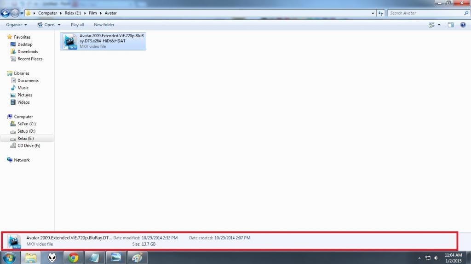Viewport: 471px width, 264px height.
Task: Go back using the Back arrow button
Action: pyautogui.click(x=6, y=13)
